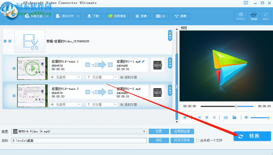Screen dimensions: 273x155
Task: Remove segment 2 using its X icon
Action: (x=170, y=87)
